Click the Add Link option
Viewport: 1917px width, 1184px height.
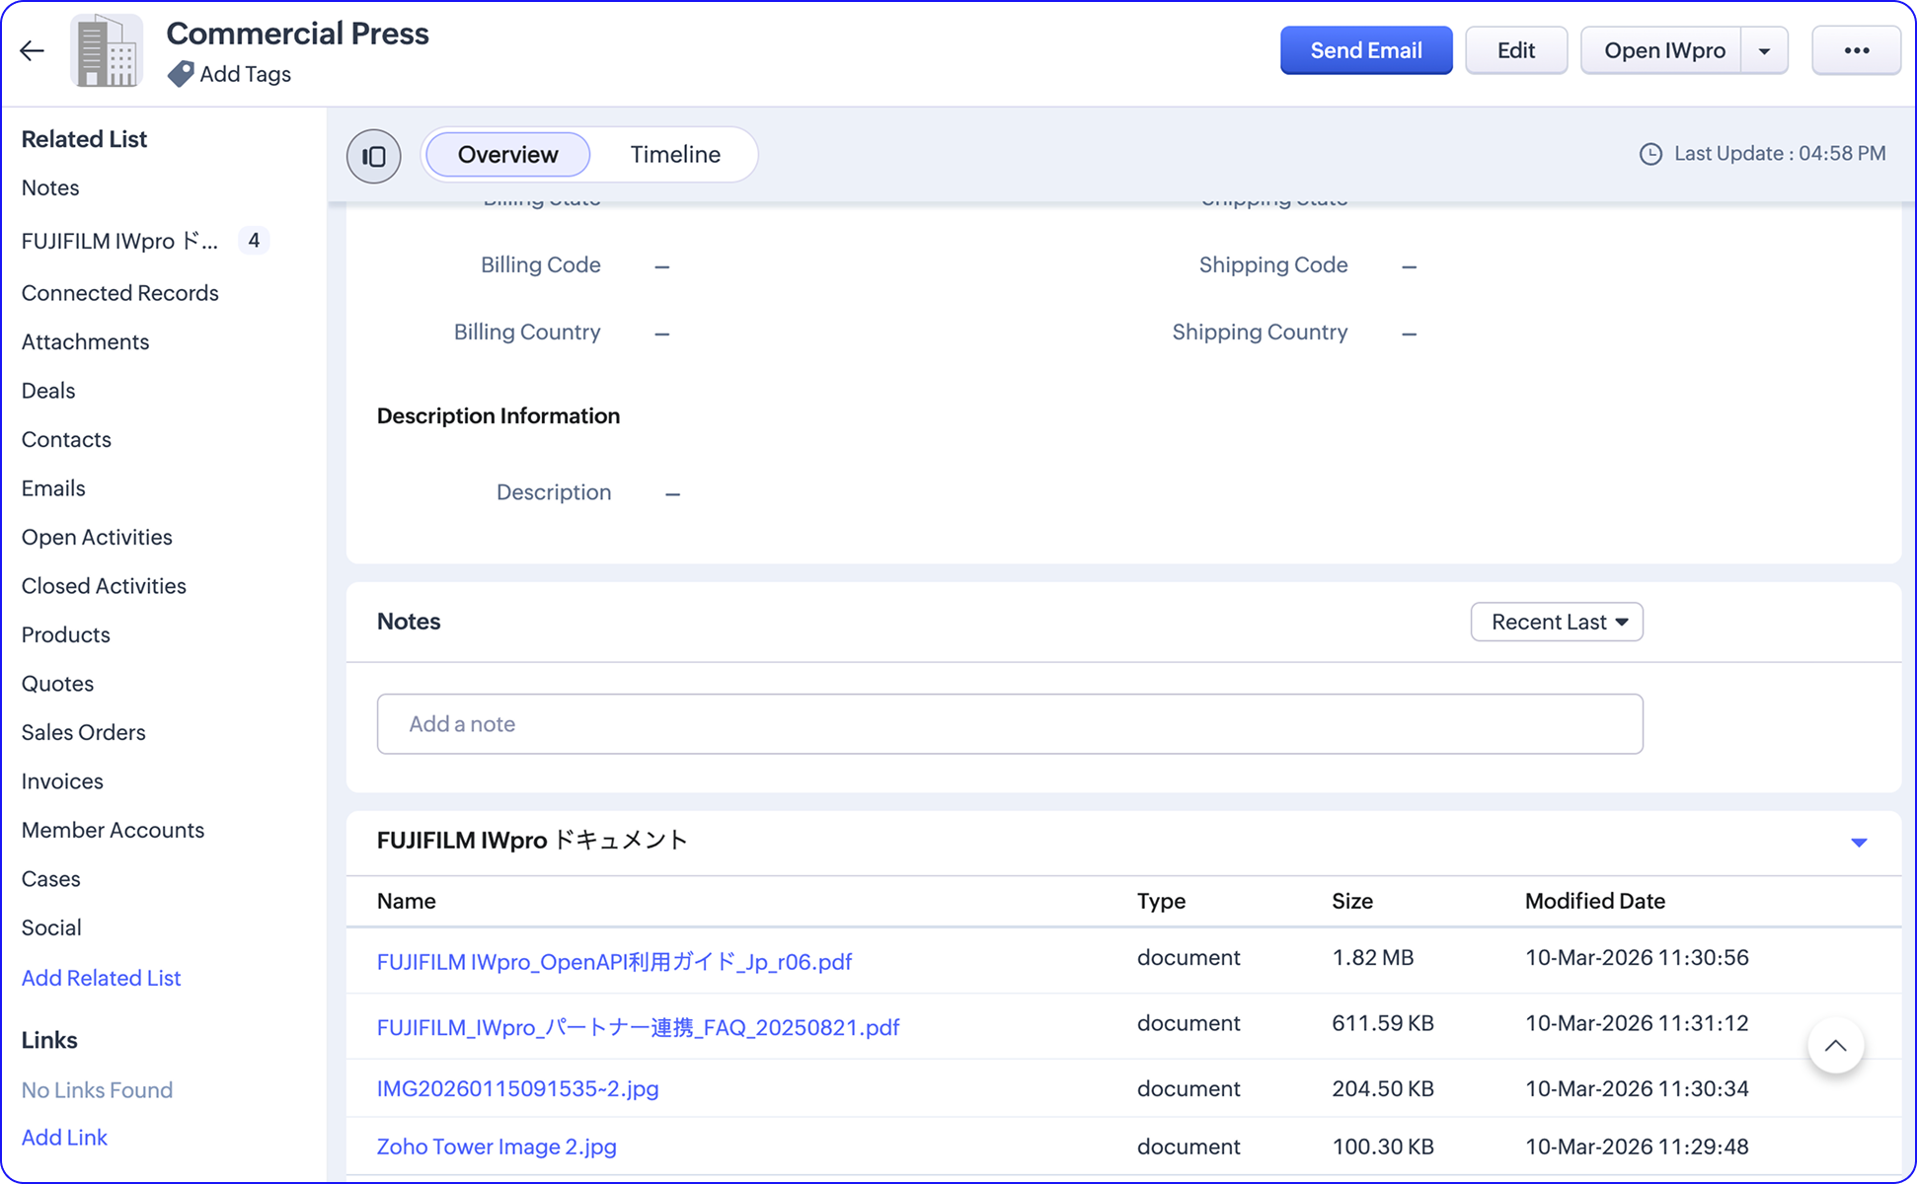(65, 1137)
